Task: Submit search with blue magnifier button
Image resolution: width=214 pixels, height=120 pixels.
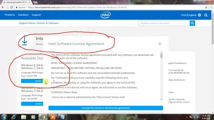Action: point(192,23)
